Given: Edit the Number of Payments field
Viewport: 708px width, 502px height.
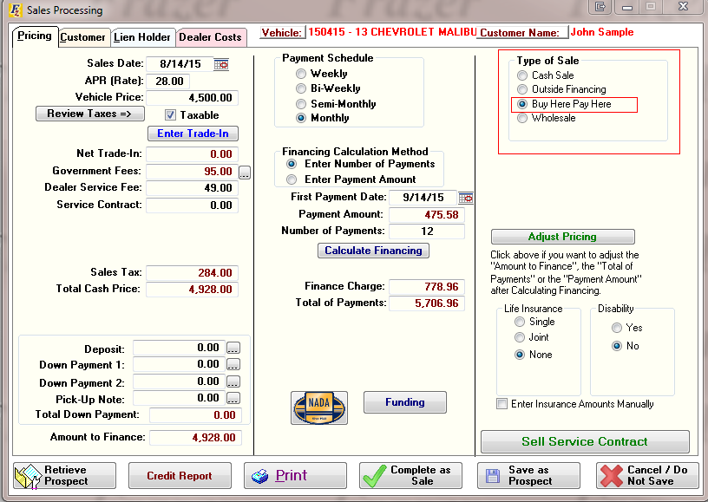Looking at the screenshot, I should pos(427,231).
